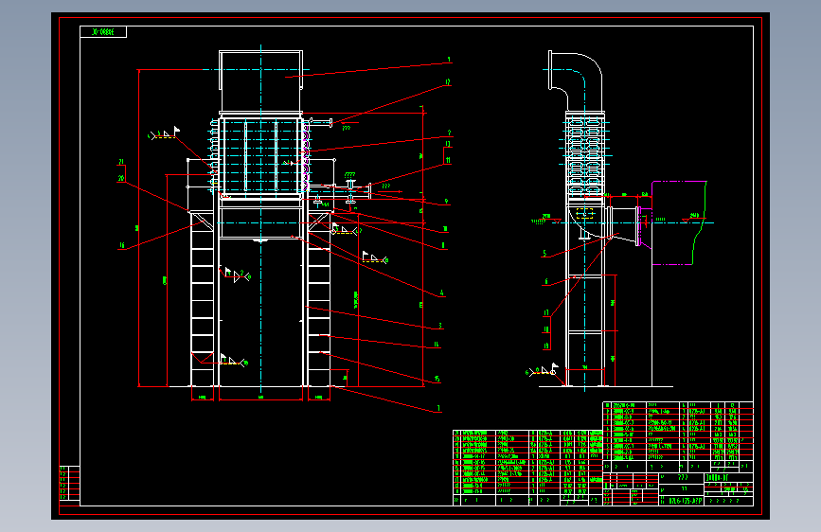
Task: Select callout number 13 on the front view
Action: [x=448, y=144]
